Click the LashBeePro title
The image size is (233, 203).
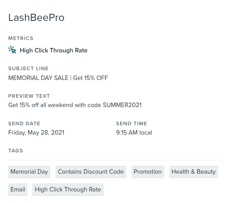(x=36, y=18)
